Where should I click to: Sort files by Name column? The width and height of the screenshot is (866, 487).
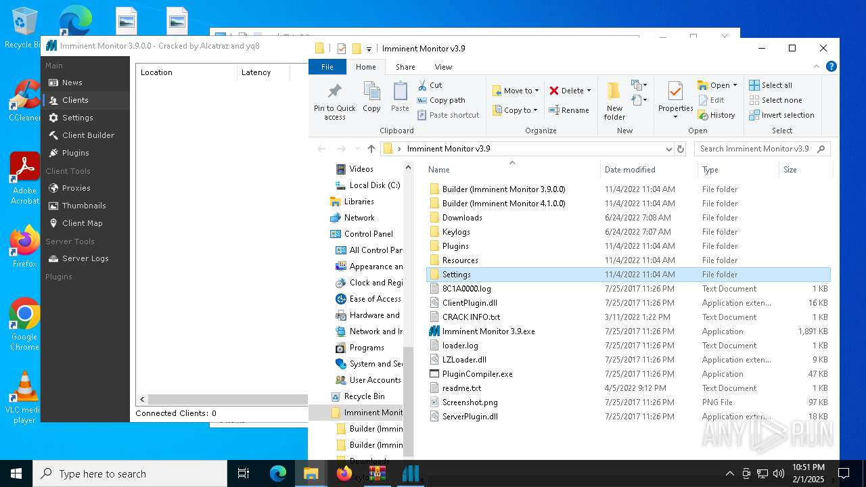coord(512,170)
